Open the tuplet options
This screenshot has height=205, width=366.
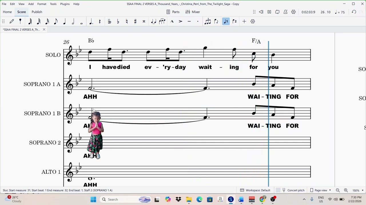(208, 21)
